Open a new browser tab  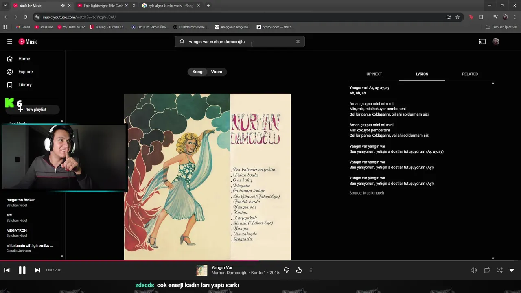[x=208, y=6]
